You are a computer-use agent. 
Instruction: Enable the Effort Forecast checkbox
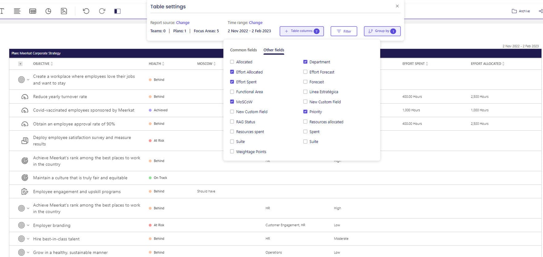305,72
